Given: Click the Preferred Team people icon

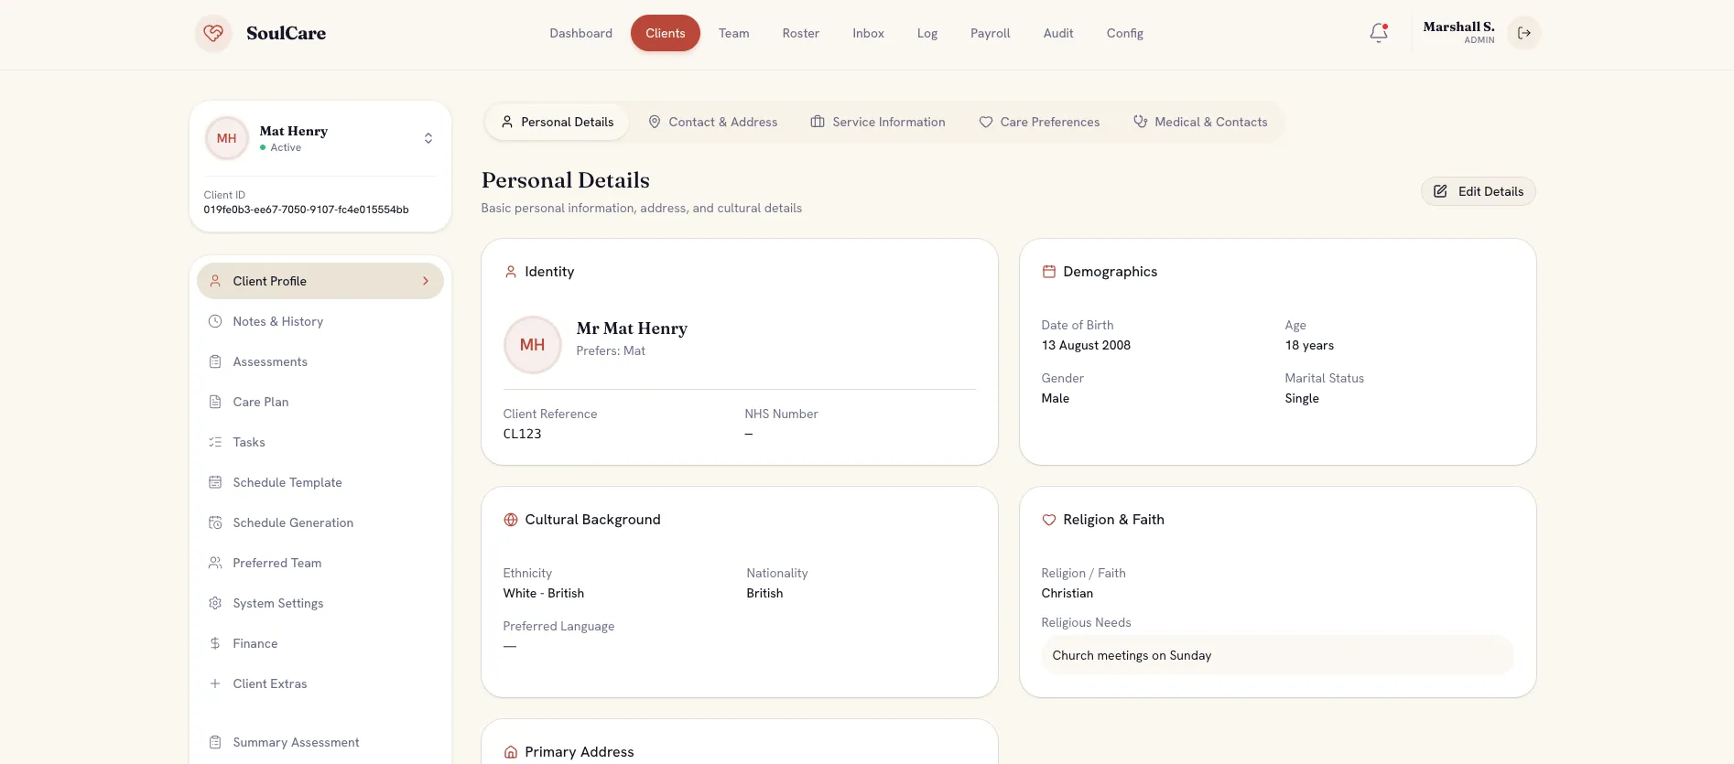Looking at the screenshot, I should (215, 563).
